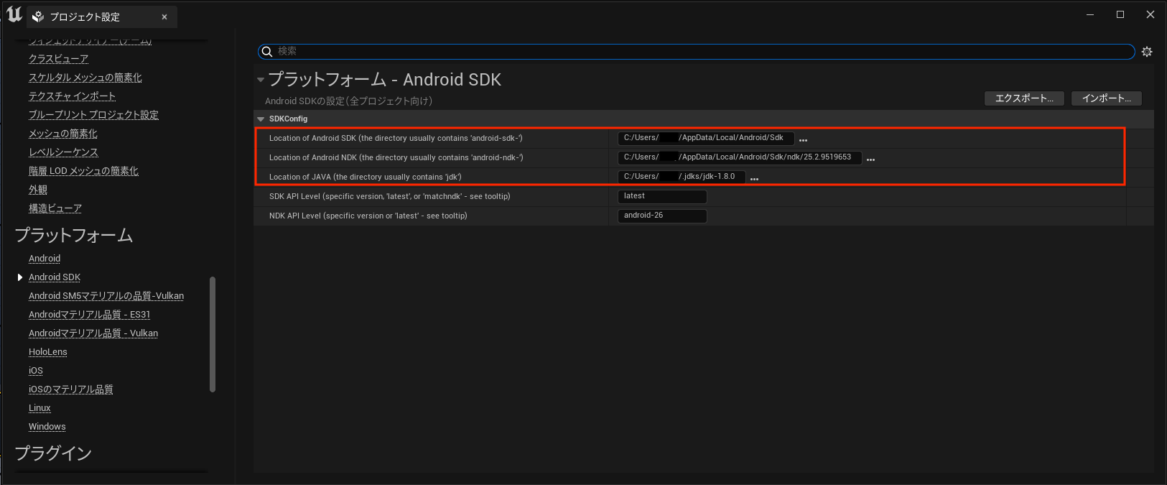Collapse the プラットフォーム - Android SDK section
The width and height of the screenshot is (1167, 485).
(x=261, y=80)
